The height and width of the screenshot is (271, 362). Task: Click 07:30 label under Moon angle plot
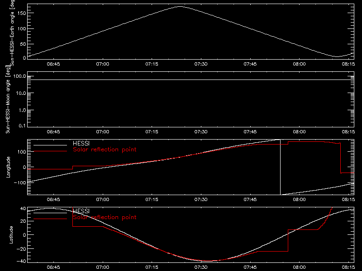pos(201,131)
